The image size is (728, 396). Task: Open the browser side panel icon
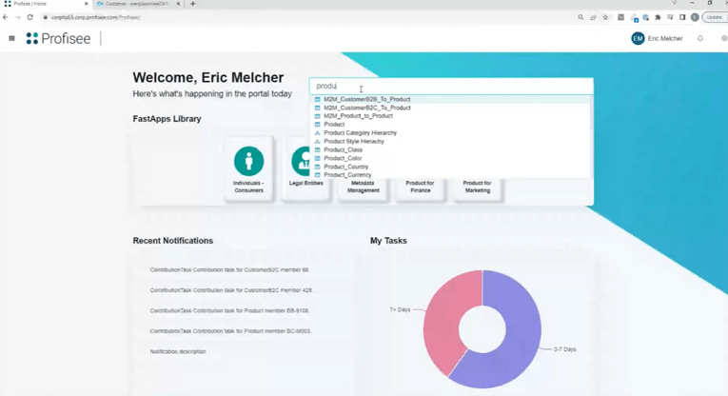click(x=682, y=17)
